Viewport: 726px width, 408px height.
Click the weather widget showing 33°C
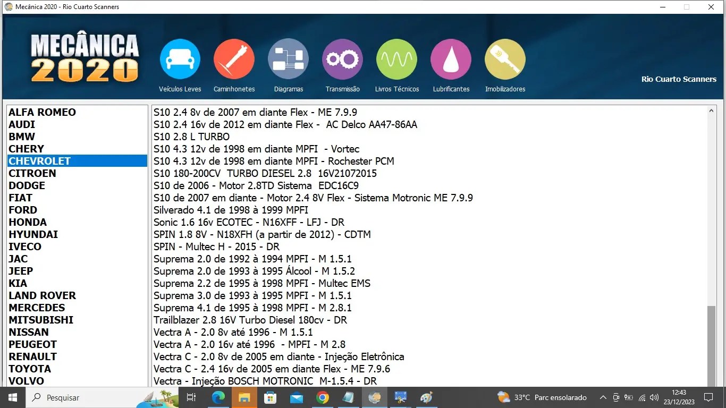coord(542,397)
